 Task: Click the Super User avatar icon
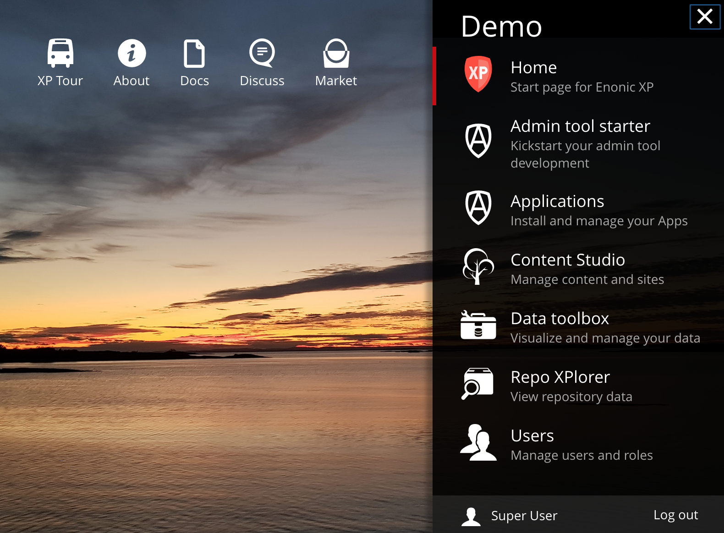click(471, 517)
